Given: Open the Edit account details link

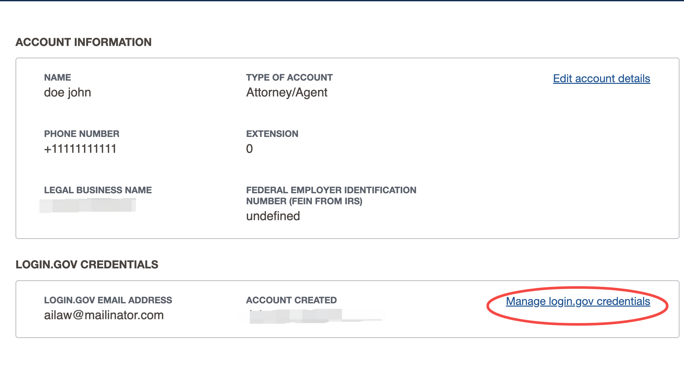Looking at the screenshot, I should [x=601, y=79].
